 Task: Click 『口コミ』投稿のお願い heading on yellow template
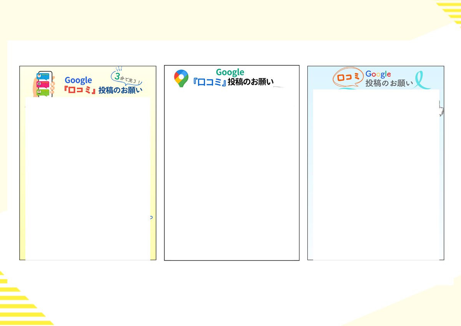103,91
